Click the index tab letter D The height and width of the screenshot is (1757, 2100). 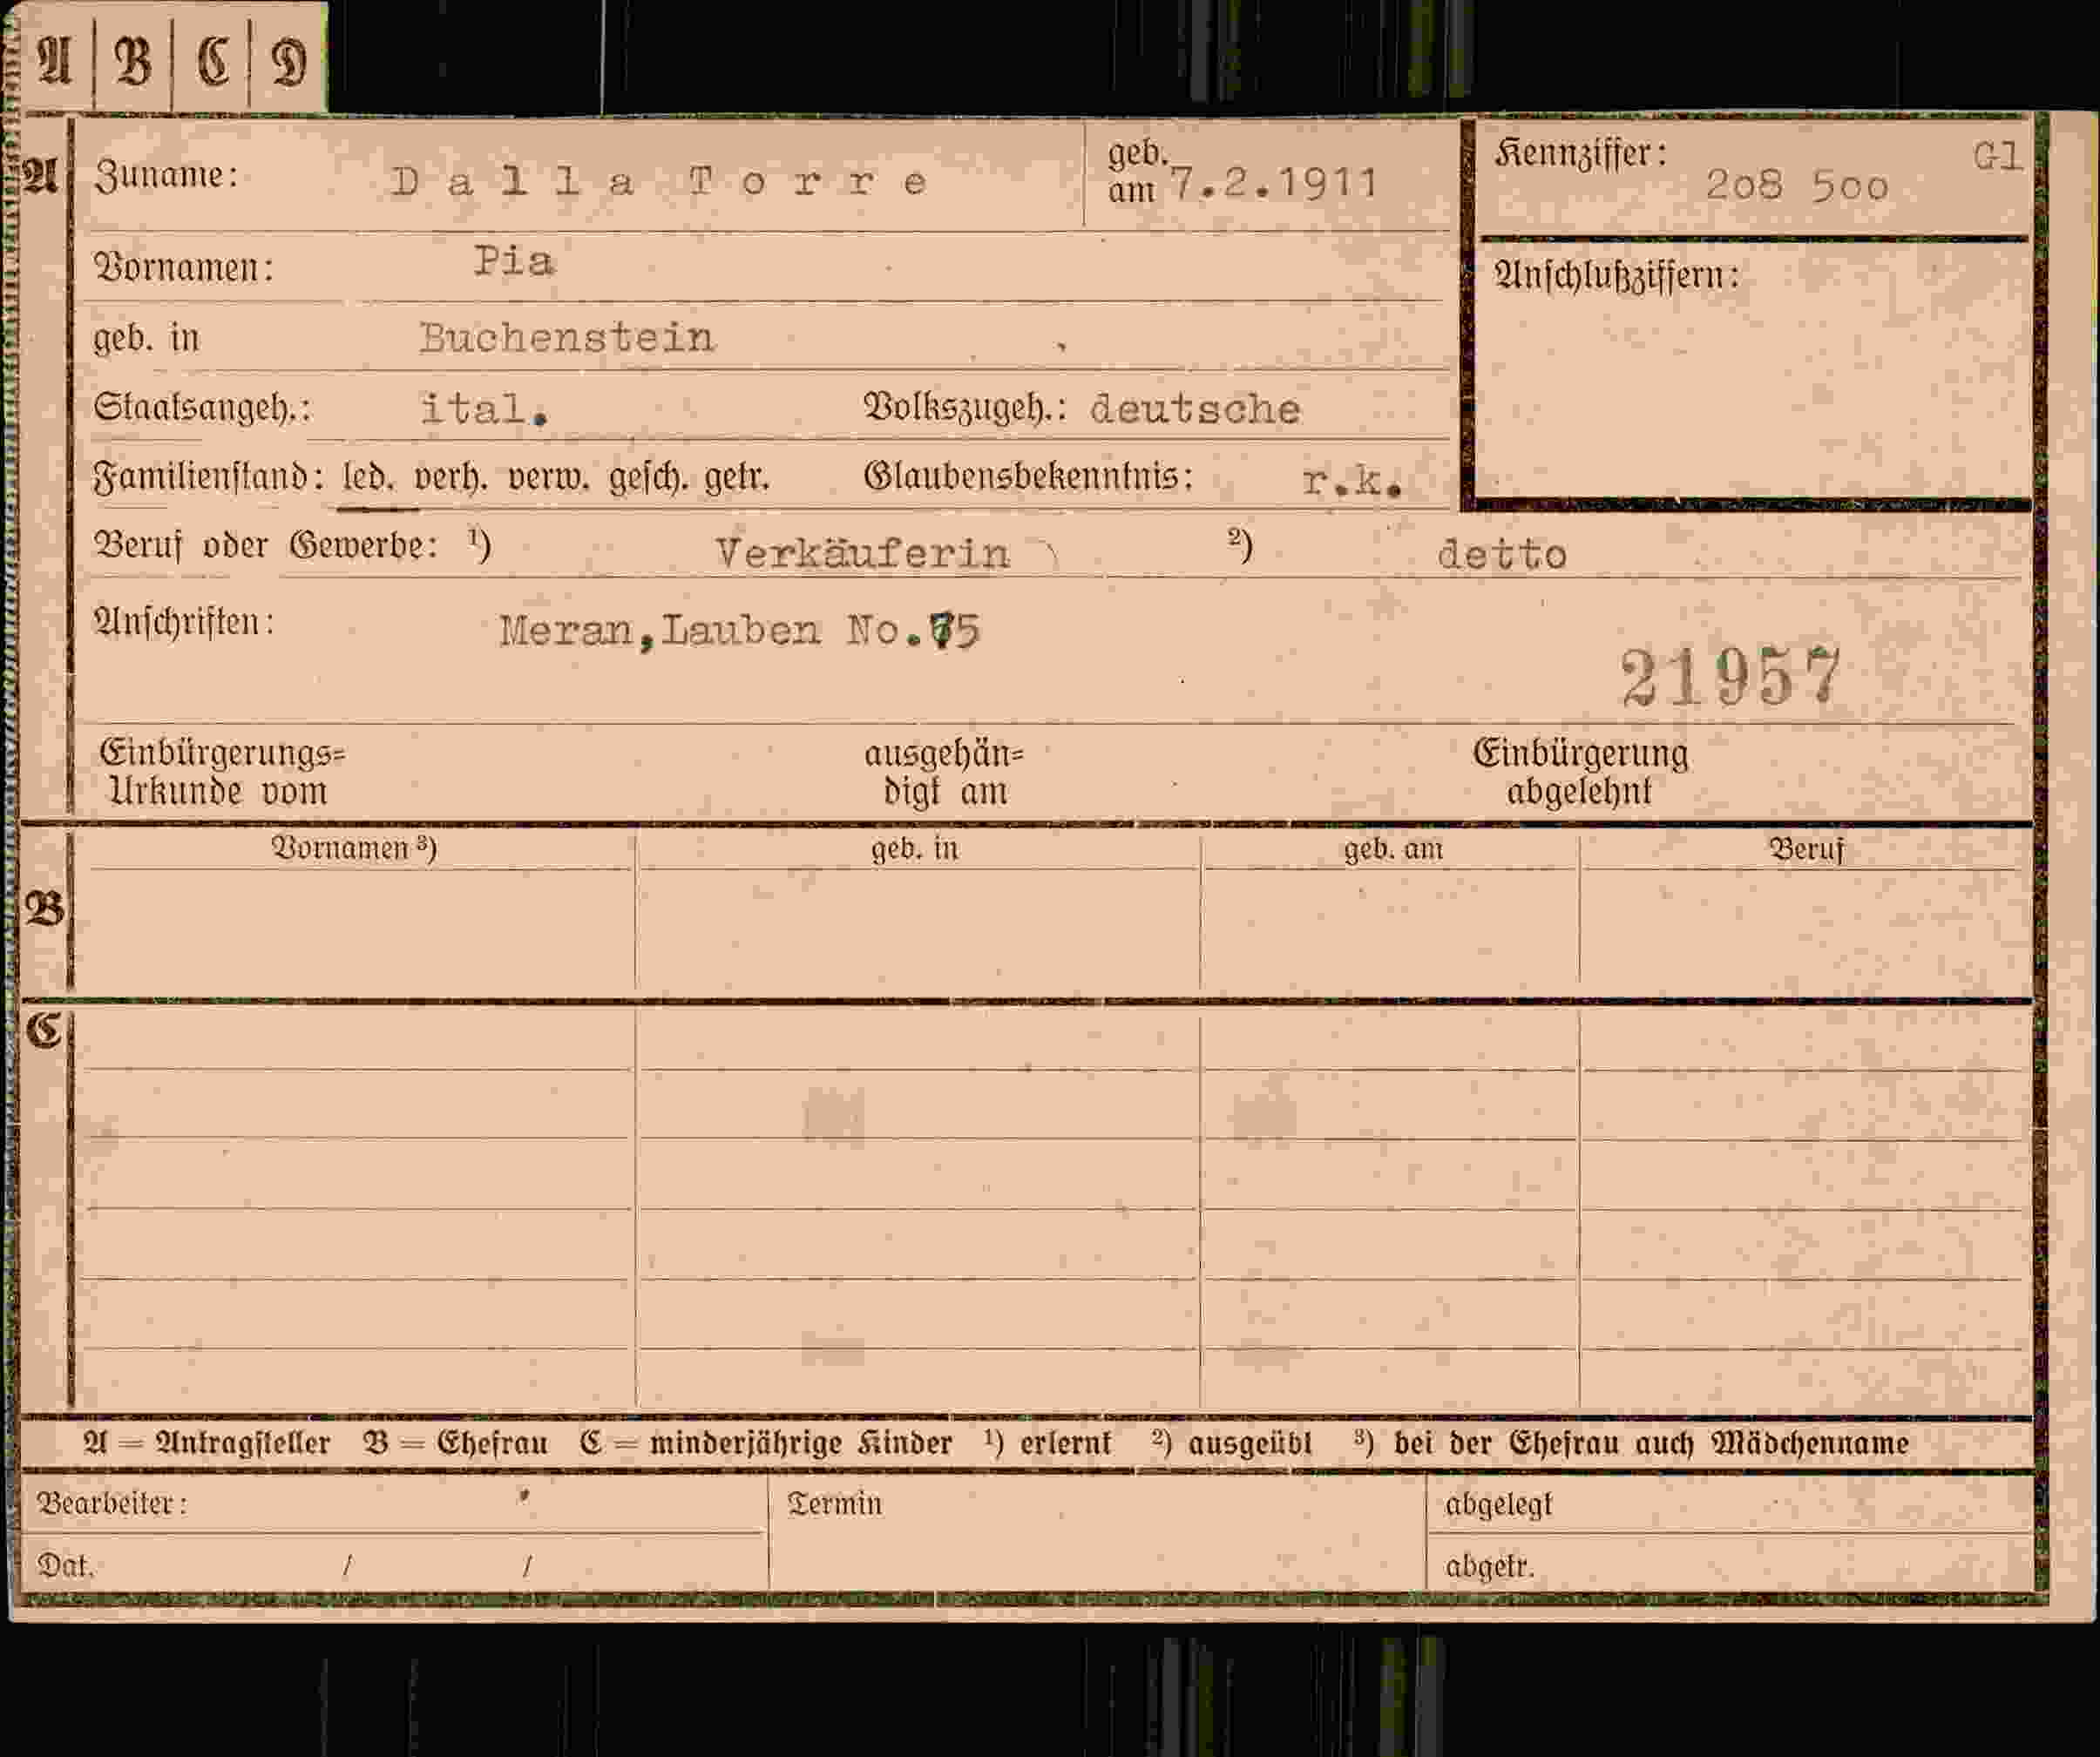(289, 62)
